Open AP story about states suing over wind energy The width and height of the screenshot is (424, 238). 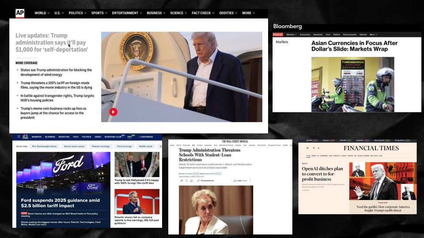(56, 72)
